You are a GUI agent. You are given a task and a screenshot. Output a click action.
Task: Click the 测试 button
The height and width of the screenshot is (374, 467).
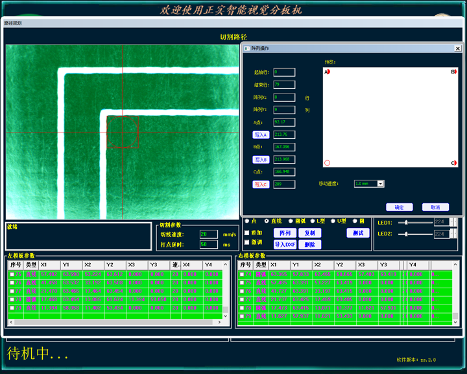click(x=358, y=233)
